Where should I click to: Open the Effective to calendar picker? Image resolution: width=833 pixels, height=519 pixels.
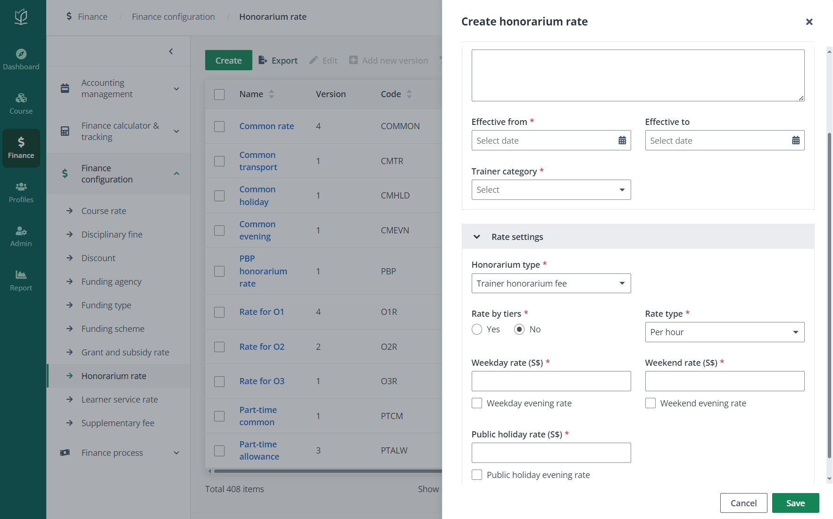[x=796, y=140]
